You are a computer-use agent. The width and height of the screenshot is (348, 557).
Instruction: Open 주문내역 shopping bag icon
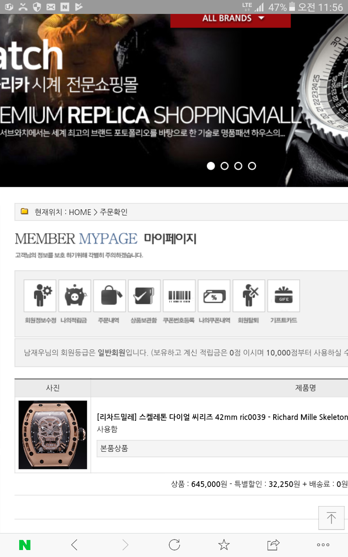pyautogui.click(x=110, y=296)
